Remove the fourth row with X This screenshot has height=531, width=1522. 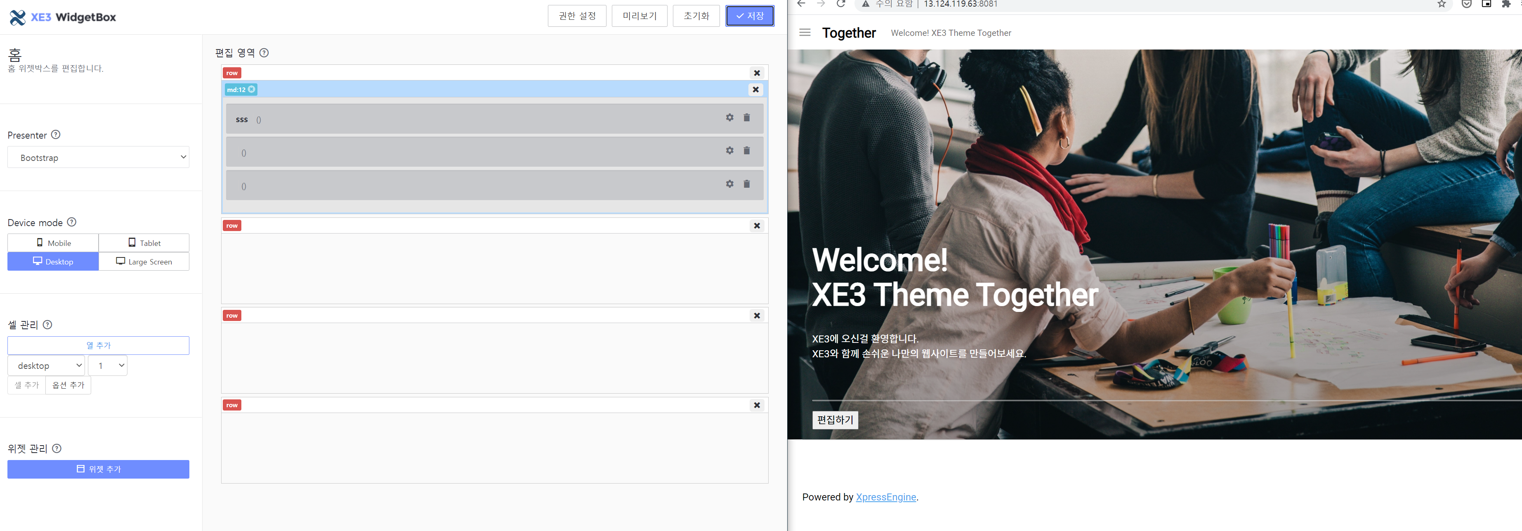pos(757,405)
